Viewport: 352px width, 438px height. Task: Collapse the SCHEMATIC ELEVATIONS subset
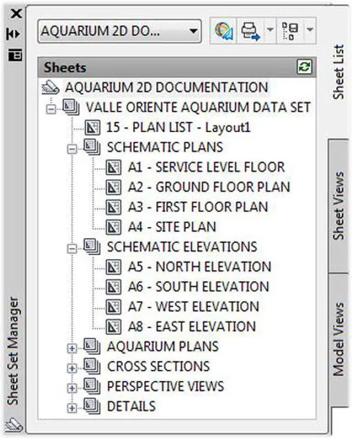click(71, 248)
